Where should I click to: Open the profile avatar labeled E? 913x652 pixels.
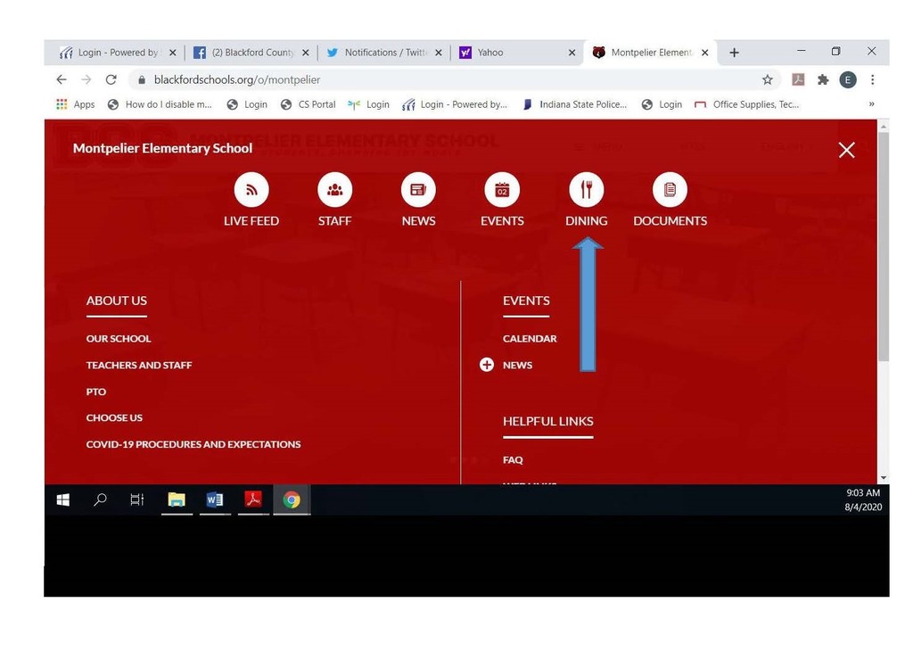848,79
